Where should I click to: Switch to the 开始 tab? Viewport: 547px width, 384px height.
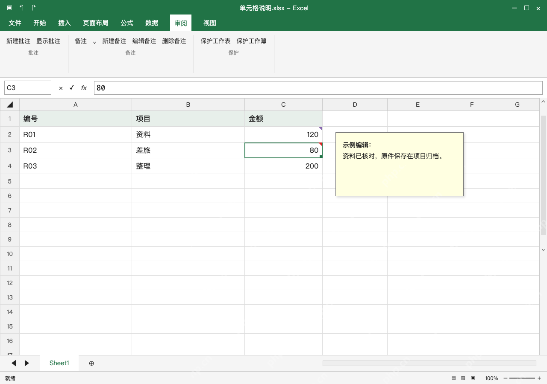tap(40, 23)
